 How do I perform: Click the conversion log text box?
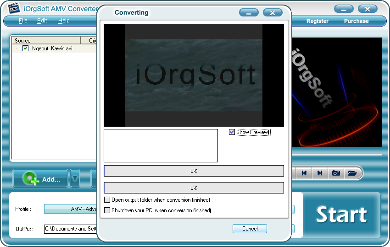(161, 145)
